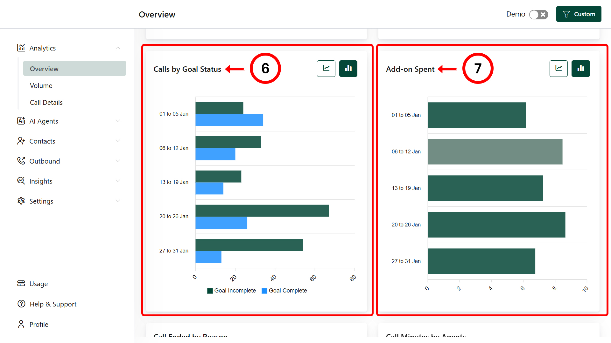The image size is (611, 343).
Task: Click the Calls by Goal Status title
Action: pos(187,69)
